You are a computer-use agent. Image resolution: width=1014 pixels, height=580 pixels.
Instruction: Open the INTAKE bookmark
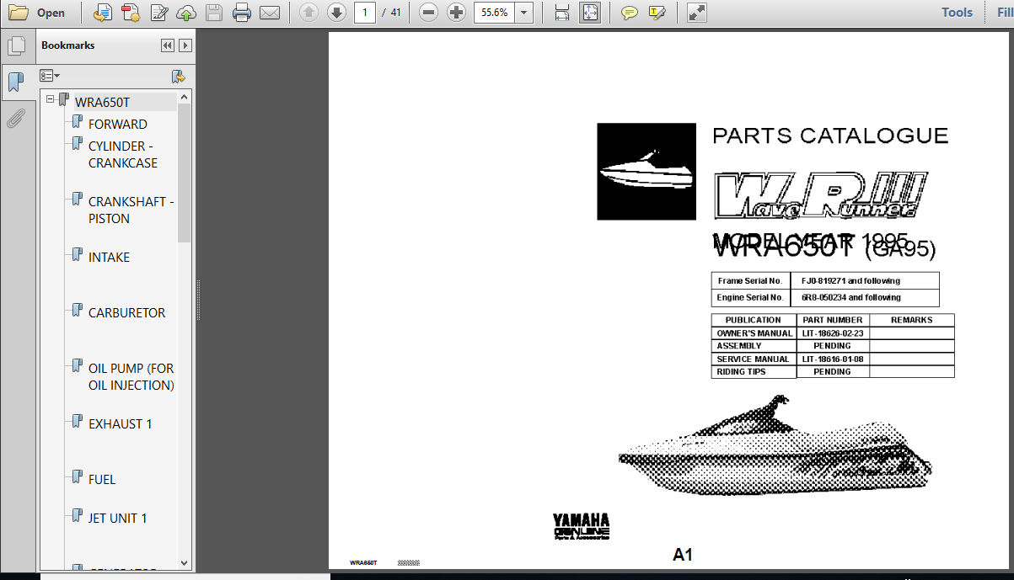point(109,258)
